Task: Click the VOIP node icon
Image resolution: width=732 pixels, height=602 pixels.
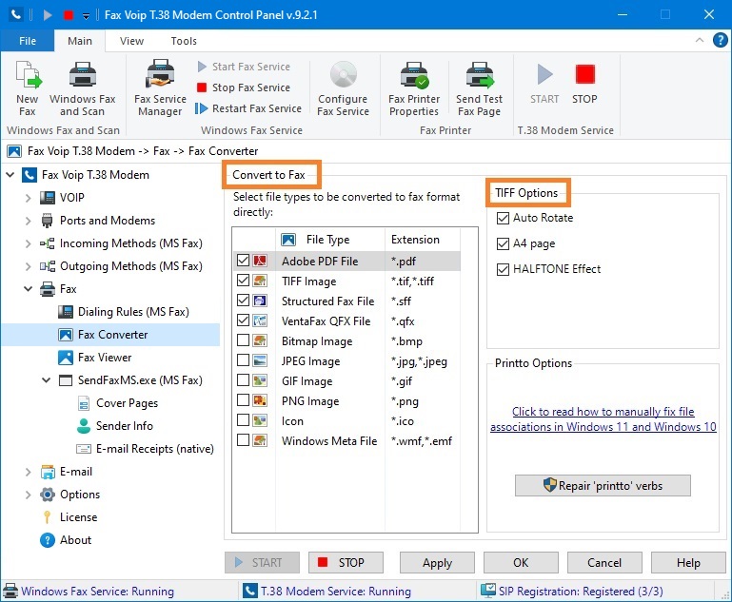Action: pos(48,198)
